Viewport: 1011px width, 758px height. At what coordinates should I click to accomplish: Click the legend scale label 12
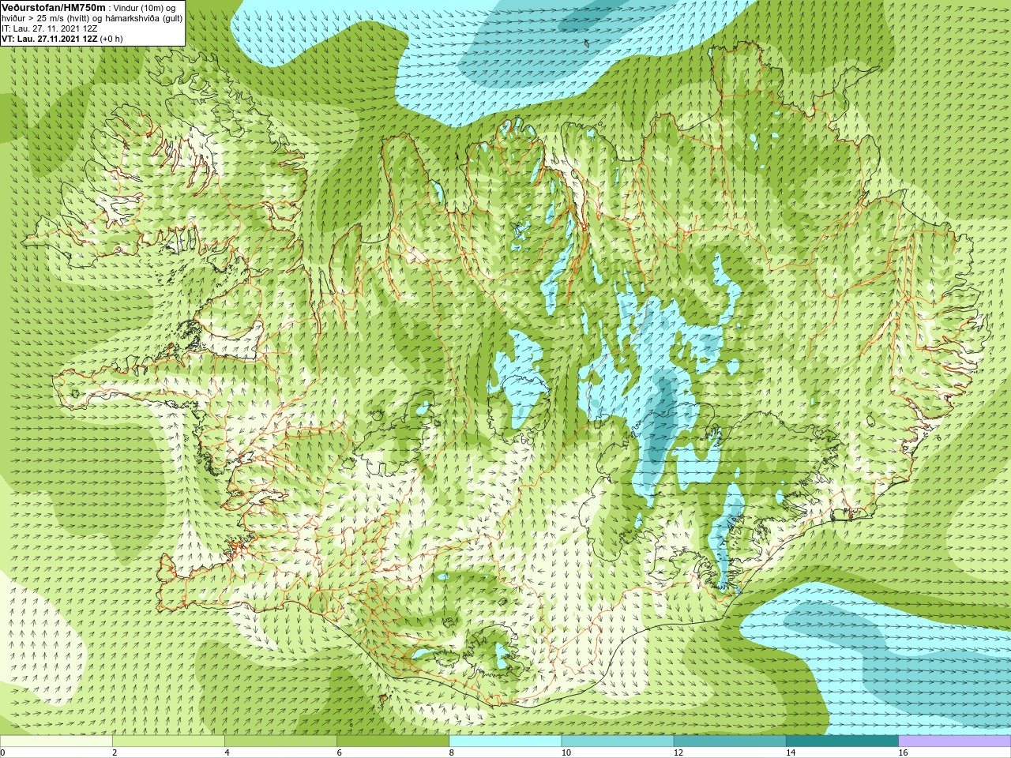678,752
